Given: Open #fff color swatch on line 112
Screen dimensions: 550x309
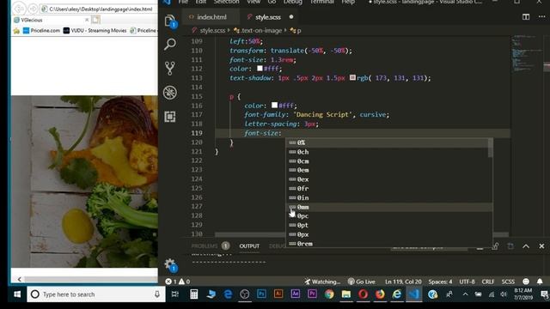Looking at the screenshot, I should (260, 69).
